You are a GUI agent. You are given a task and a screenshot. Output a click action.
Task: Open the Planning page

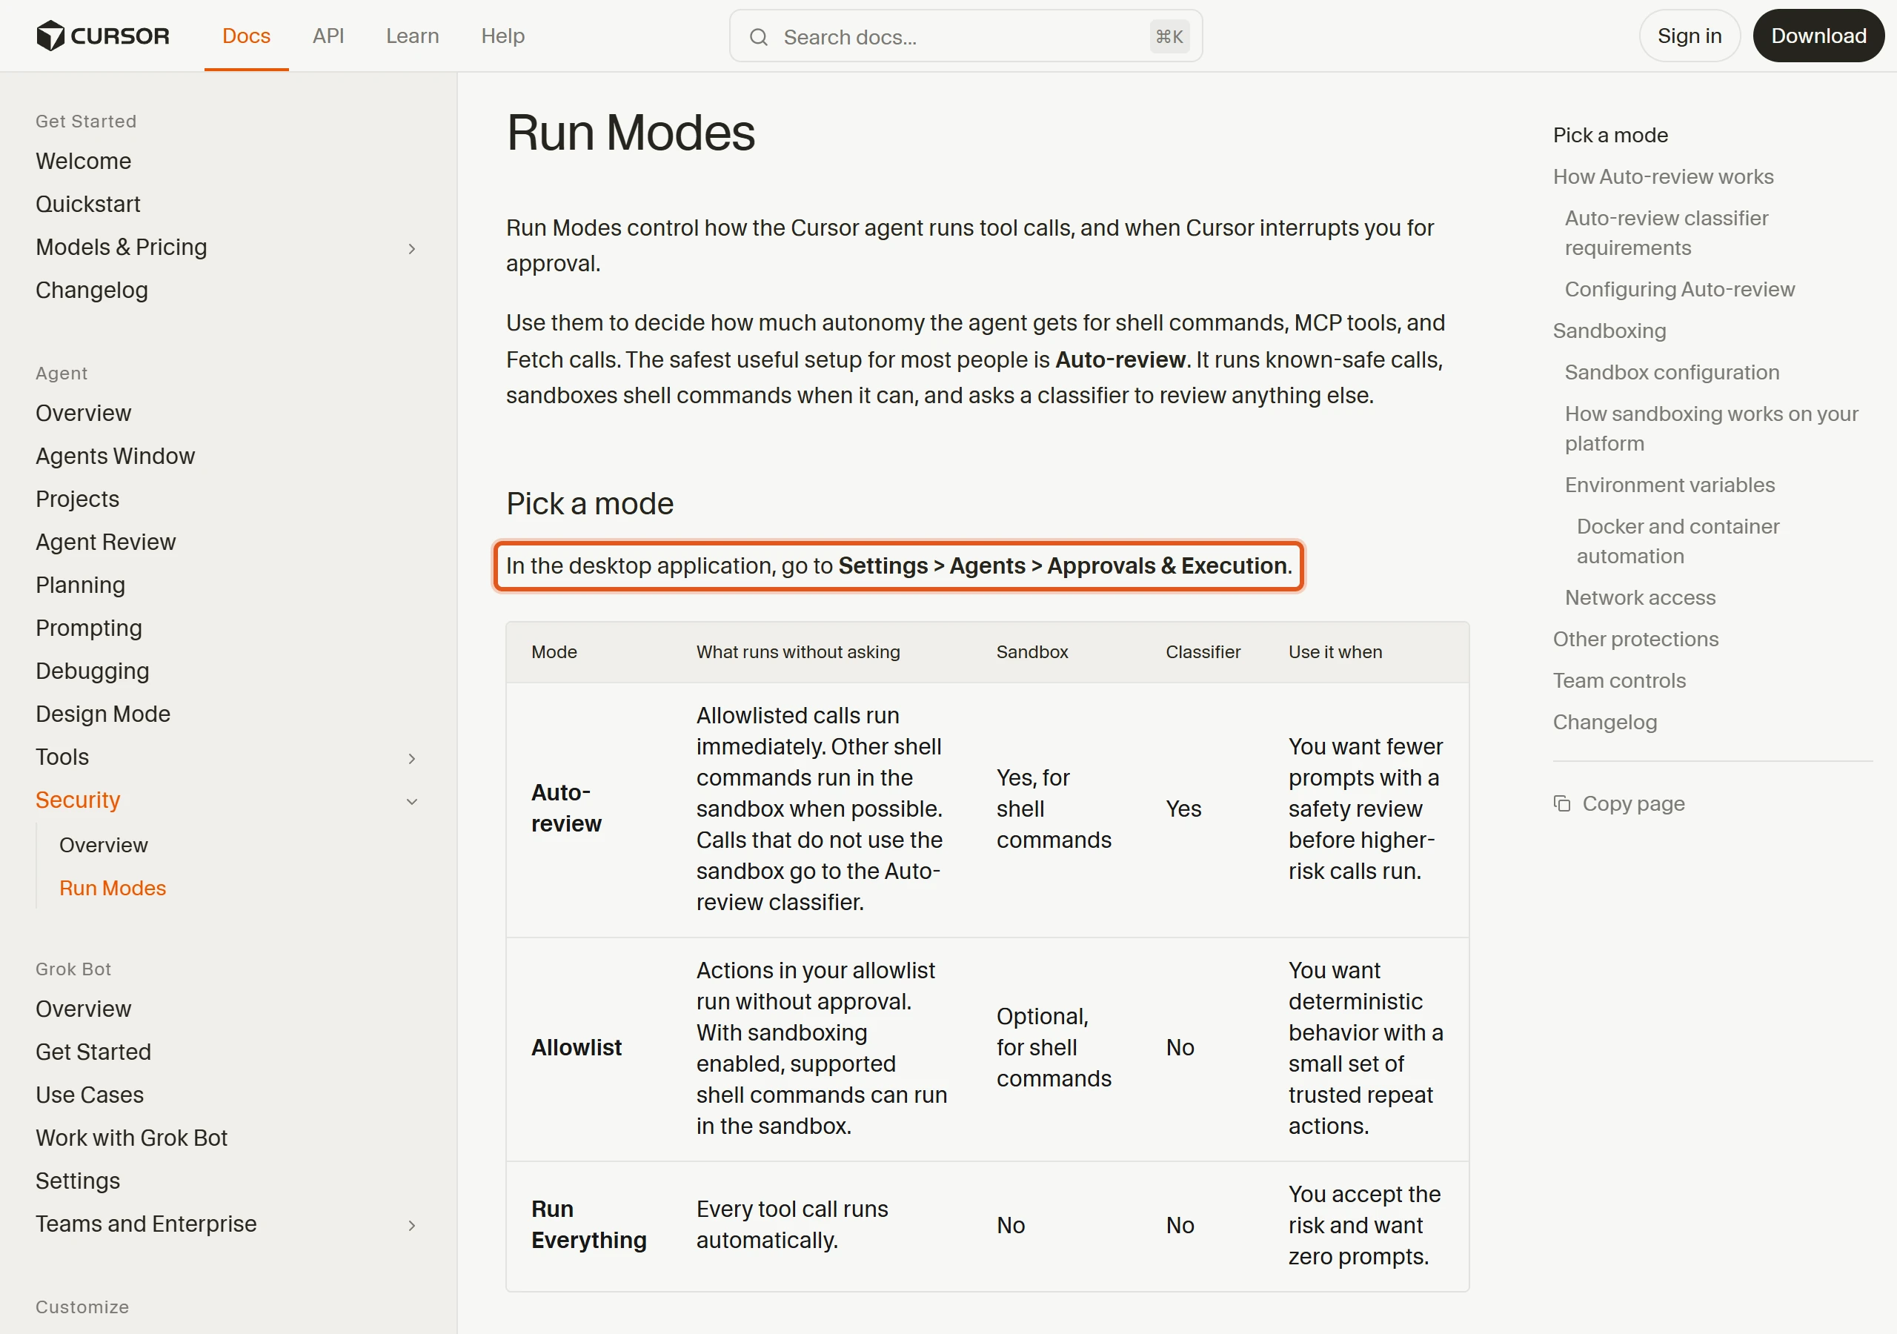(x=80, y=585)
